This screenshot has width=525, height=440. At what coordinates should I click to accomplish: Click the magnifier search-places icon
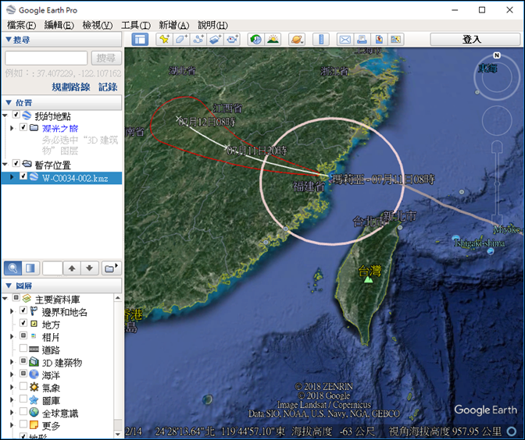[12, 268]
